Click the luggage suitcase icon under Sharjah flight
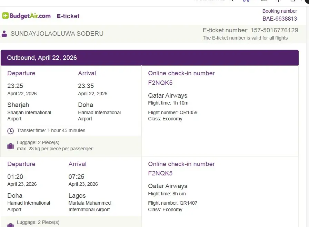This screenshot has width=309, height=227. [11, 146]
